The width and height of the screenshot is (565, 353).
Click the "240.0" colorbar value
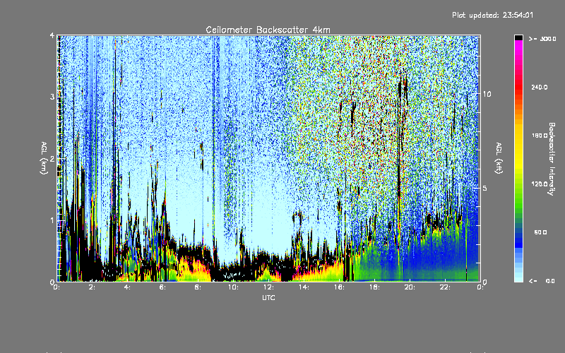[x=540, y=88]
